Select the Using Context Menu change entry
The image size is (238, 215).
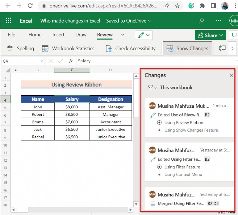[x=183, y=174]
